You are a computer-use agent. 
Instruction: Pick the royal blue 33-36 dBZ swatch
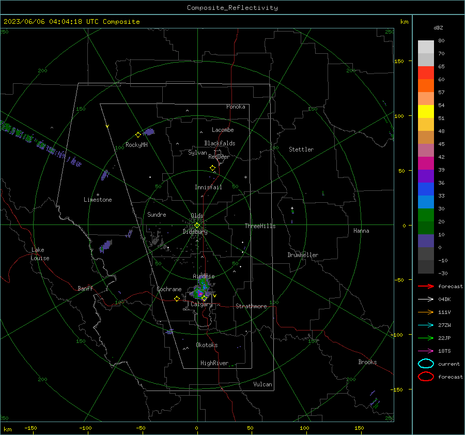(x=426, y=189)
